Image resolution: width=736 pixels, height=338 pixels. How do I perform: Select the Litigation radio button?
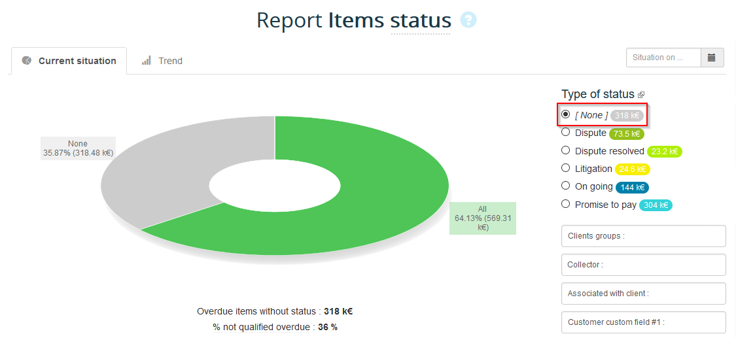point(566,168)
